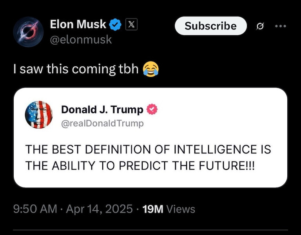The height and width of the screenshot is (235, 301).
Task: Select the Donald J. Trump display name
Action: point(102,110)
